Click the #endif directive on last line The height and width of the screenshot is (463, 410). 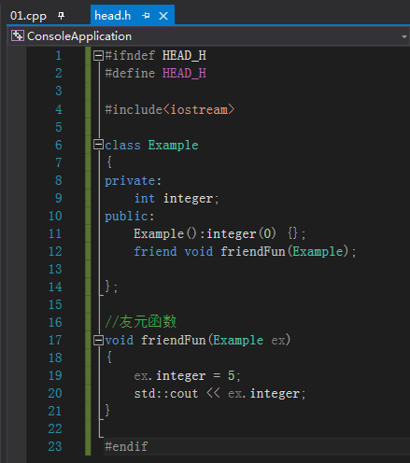[126, 447]
